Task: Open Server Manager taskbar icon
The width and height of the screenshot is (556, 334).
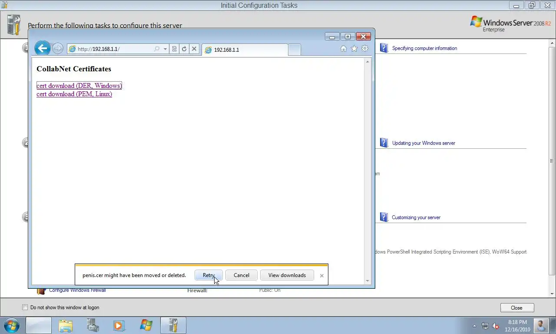Action: click(x=93, y=325)
